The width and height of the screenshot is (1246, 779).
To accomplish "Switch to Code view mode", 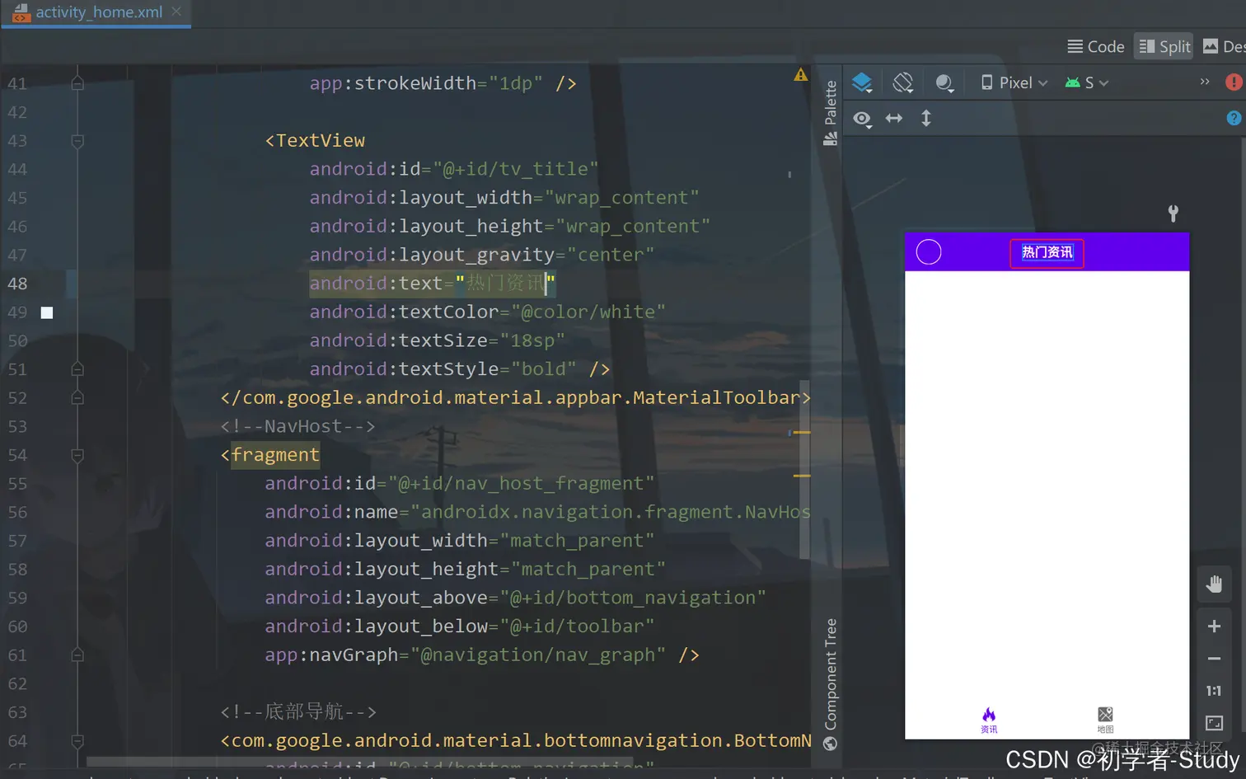I will 1096,47.
